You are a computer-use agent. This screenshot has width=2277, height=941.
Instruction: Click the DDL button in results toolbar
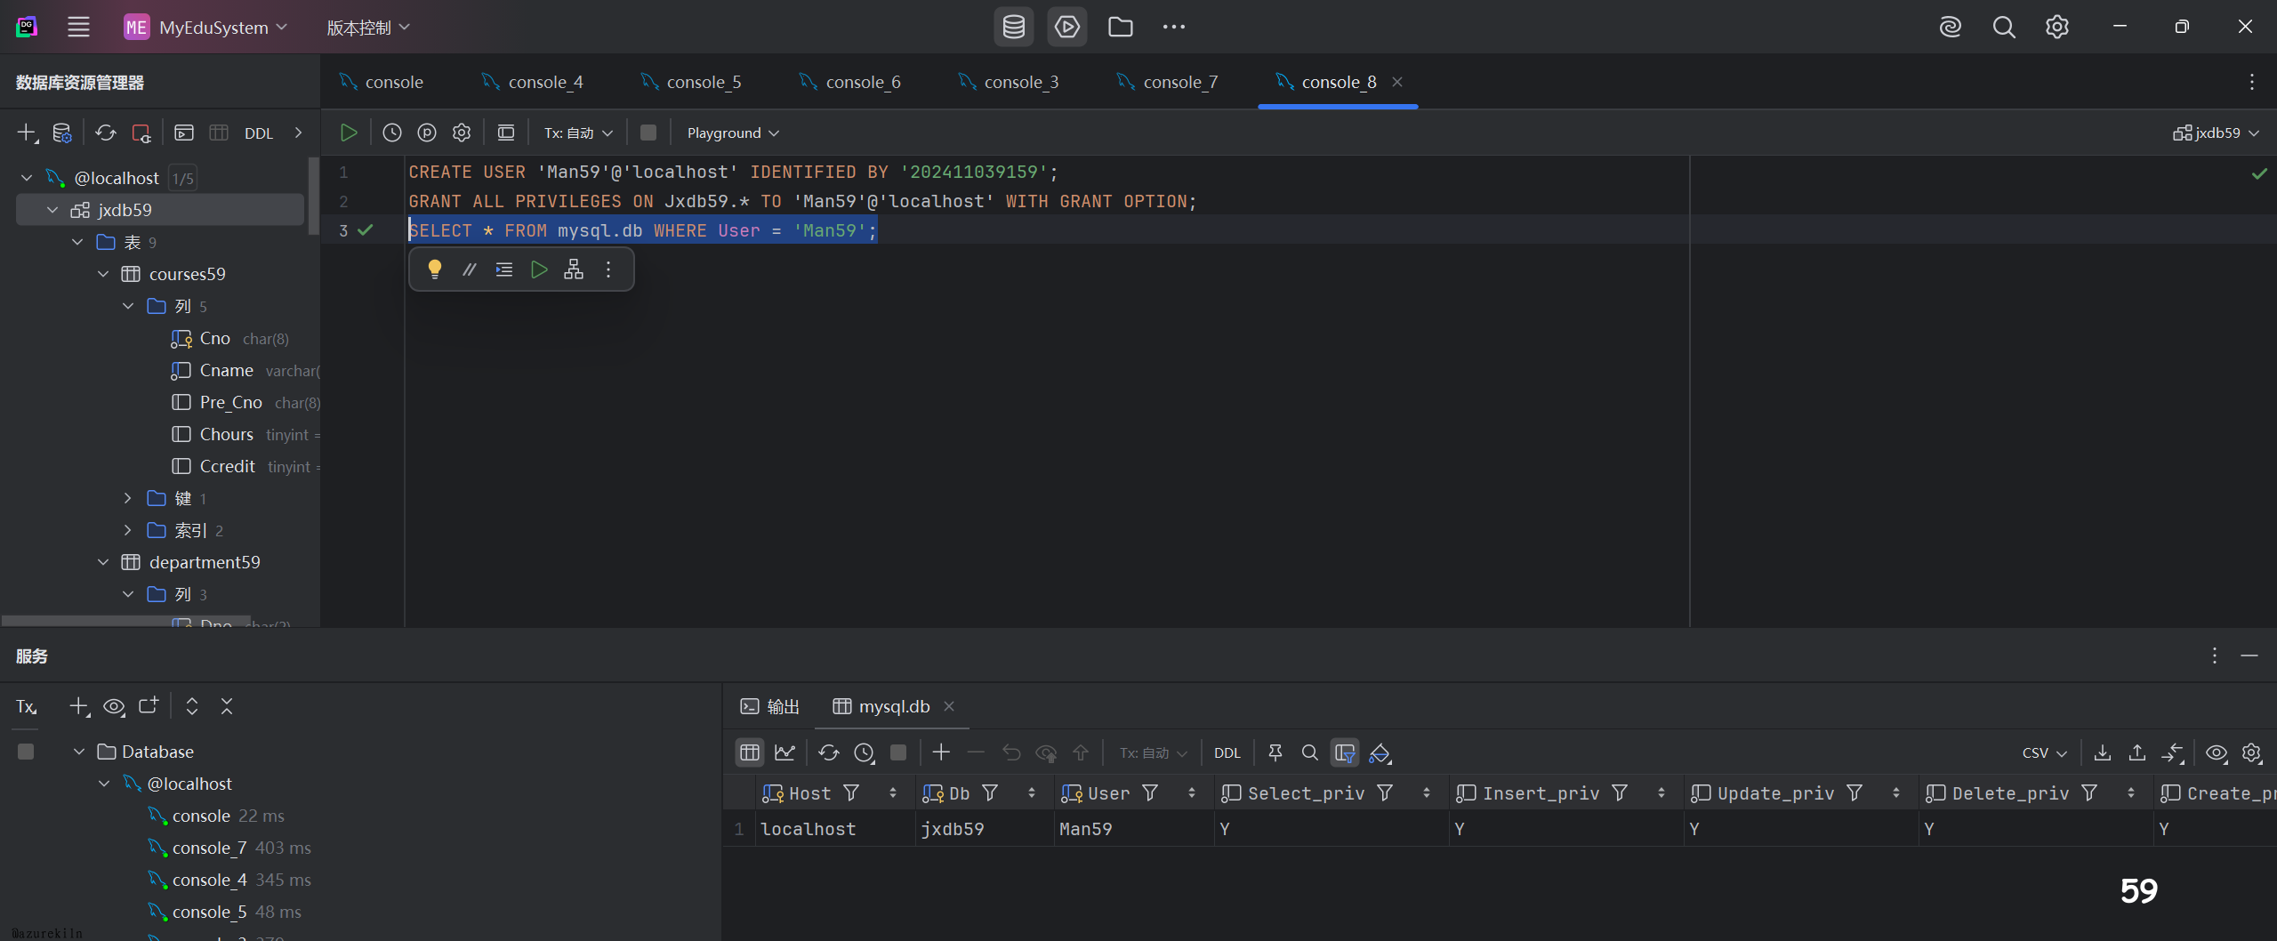click(x=1227, y=752)
